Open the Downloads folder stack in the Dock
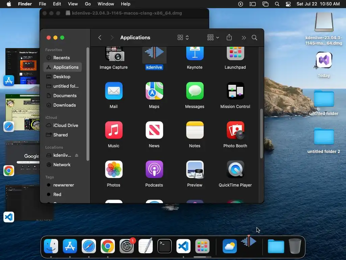 276,246
